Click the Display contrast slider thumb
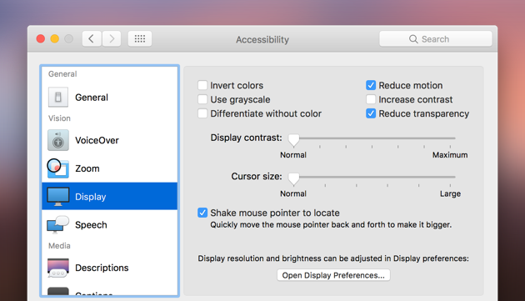 coord(293,140)
